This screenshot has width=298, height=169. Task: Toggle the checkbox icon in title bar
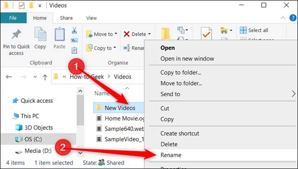(x=22, y=6)
